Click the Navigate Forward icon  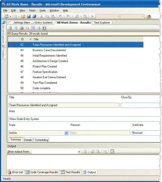pyautogui.click(x=85, y=16)
